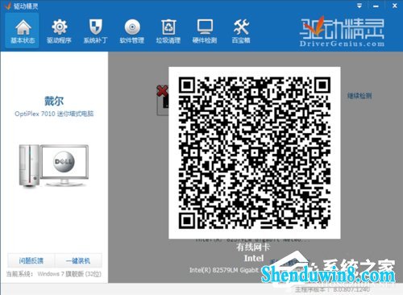Open the 驱动程序 gear tab
This screenshot has width=403, height=295.
pos(59,31)
